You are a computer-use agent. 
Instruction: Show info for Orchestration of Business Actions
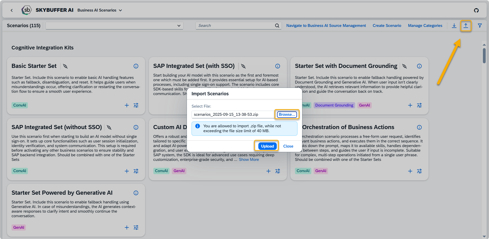click(419, 127)
